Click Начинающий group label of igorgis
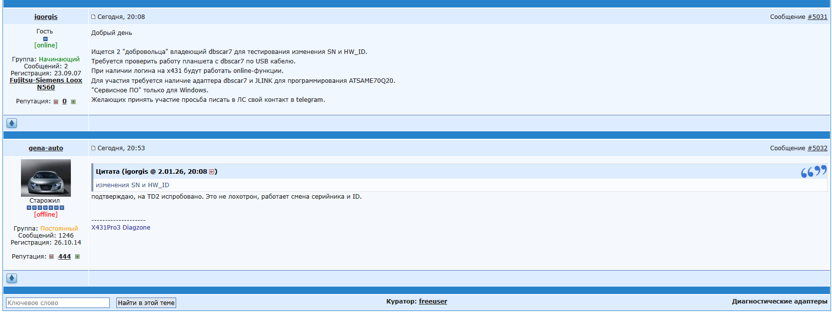This screenshot has width=832, height=313. tap(59, 59)
